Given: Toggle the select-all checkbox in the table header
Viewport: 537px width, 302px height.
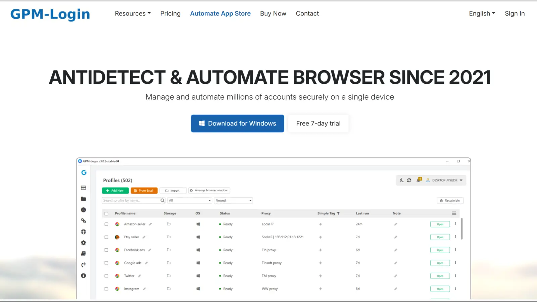Looking at the screenshot, I should pos(106,213).
